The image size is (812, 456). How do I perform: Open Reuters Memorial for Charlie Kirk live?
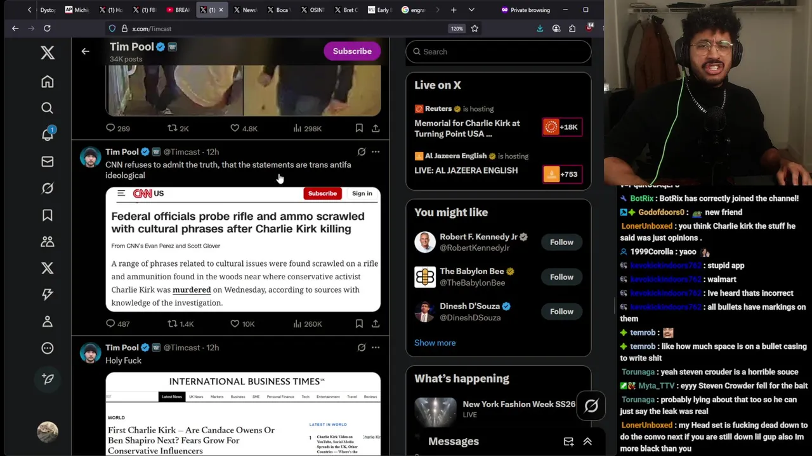[499, 122]
